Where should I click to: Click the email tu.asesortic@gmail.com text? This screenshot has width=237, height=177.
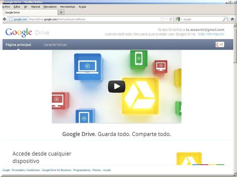(x=205, y=29)
